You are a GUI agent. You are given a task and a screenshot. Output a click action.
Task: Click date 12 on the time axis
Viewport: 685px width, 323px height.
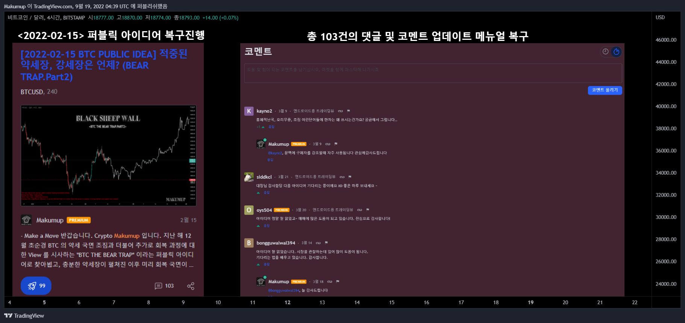pyautogui.click(x=288, y=302)
